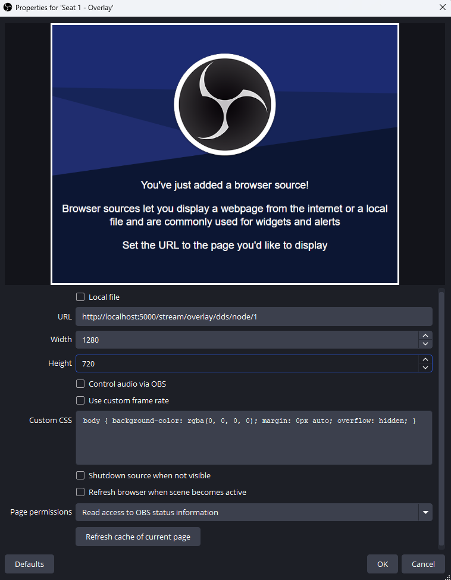Increase Height with the up arrow

point(425,359)
